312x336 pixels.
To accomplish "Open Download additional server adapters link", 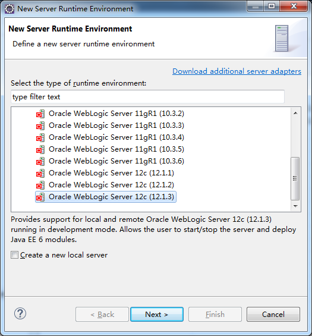I will (x=237, y=71).
